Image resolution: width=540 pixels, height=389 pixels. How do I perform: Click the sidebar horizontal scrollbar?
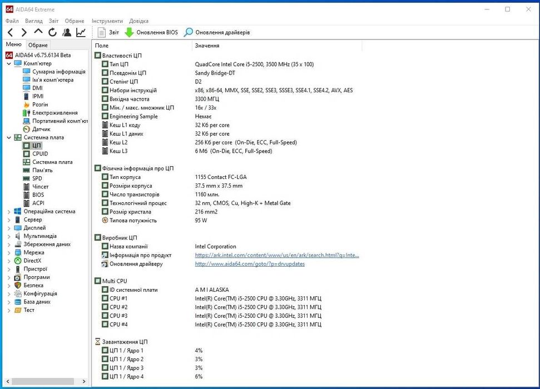click(43, 381)
